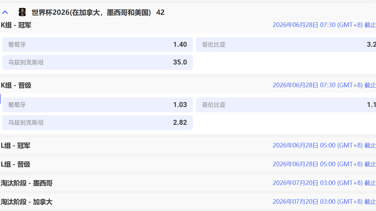Pick 乌兹别克斯坦 at 2.82 to advance
This screenshot has height=211, width=376.
98,122
